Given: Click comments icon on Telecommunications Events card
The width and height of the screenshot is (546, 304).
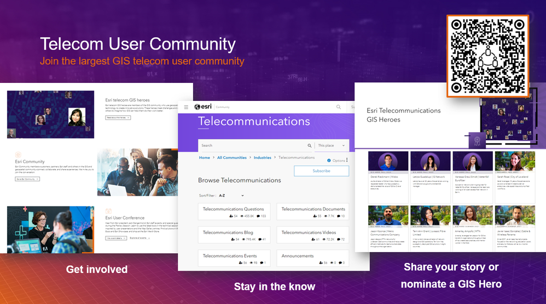Looking at the screenshot, I should (x=262, y=263).
